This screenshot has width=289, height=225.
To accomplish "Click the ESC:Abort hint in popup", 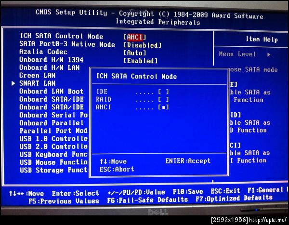I will [x=117, y=169].
